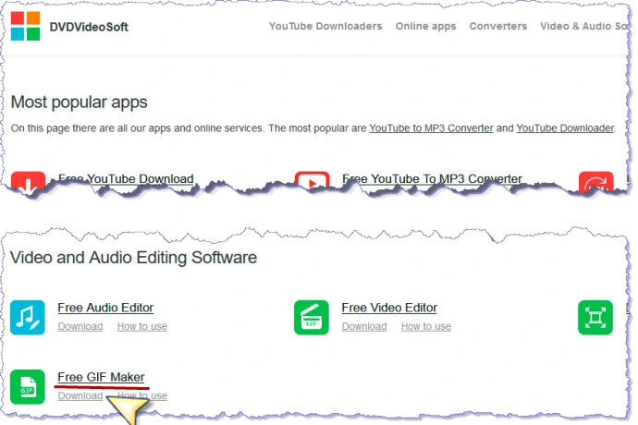Open the Converters menu

pos(498,26)
